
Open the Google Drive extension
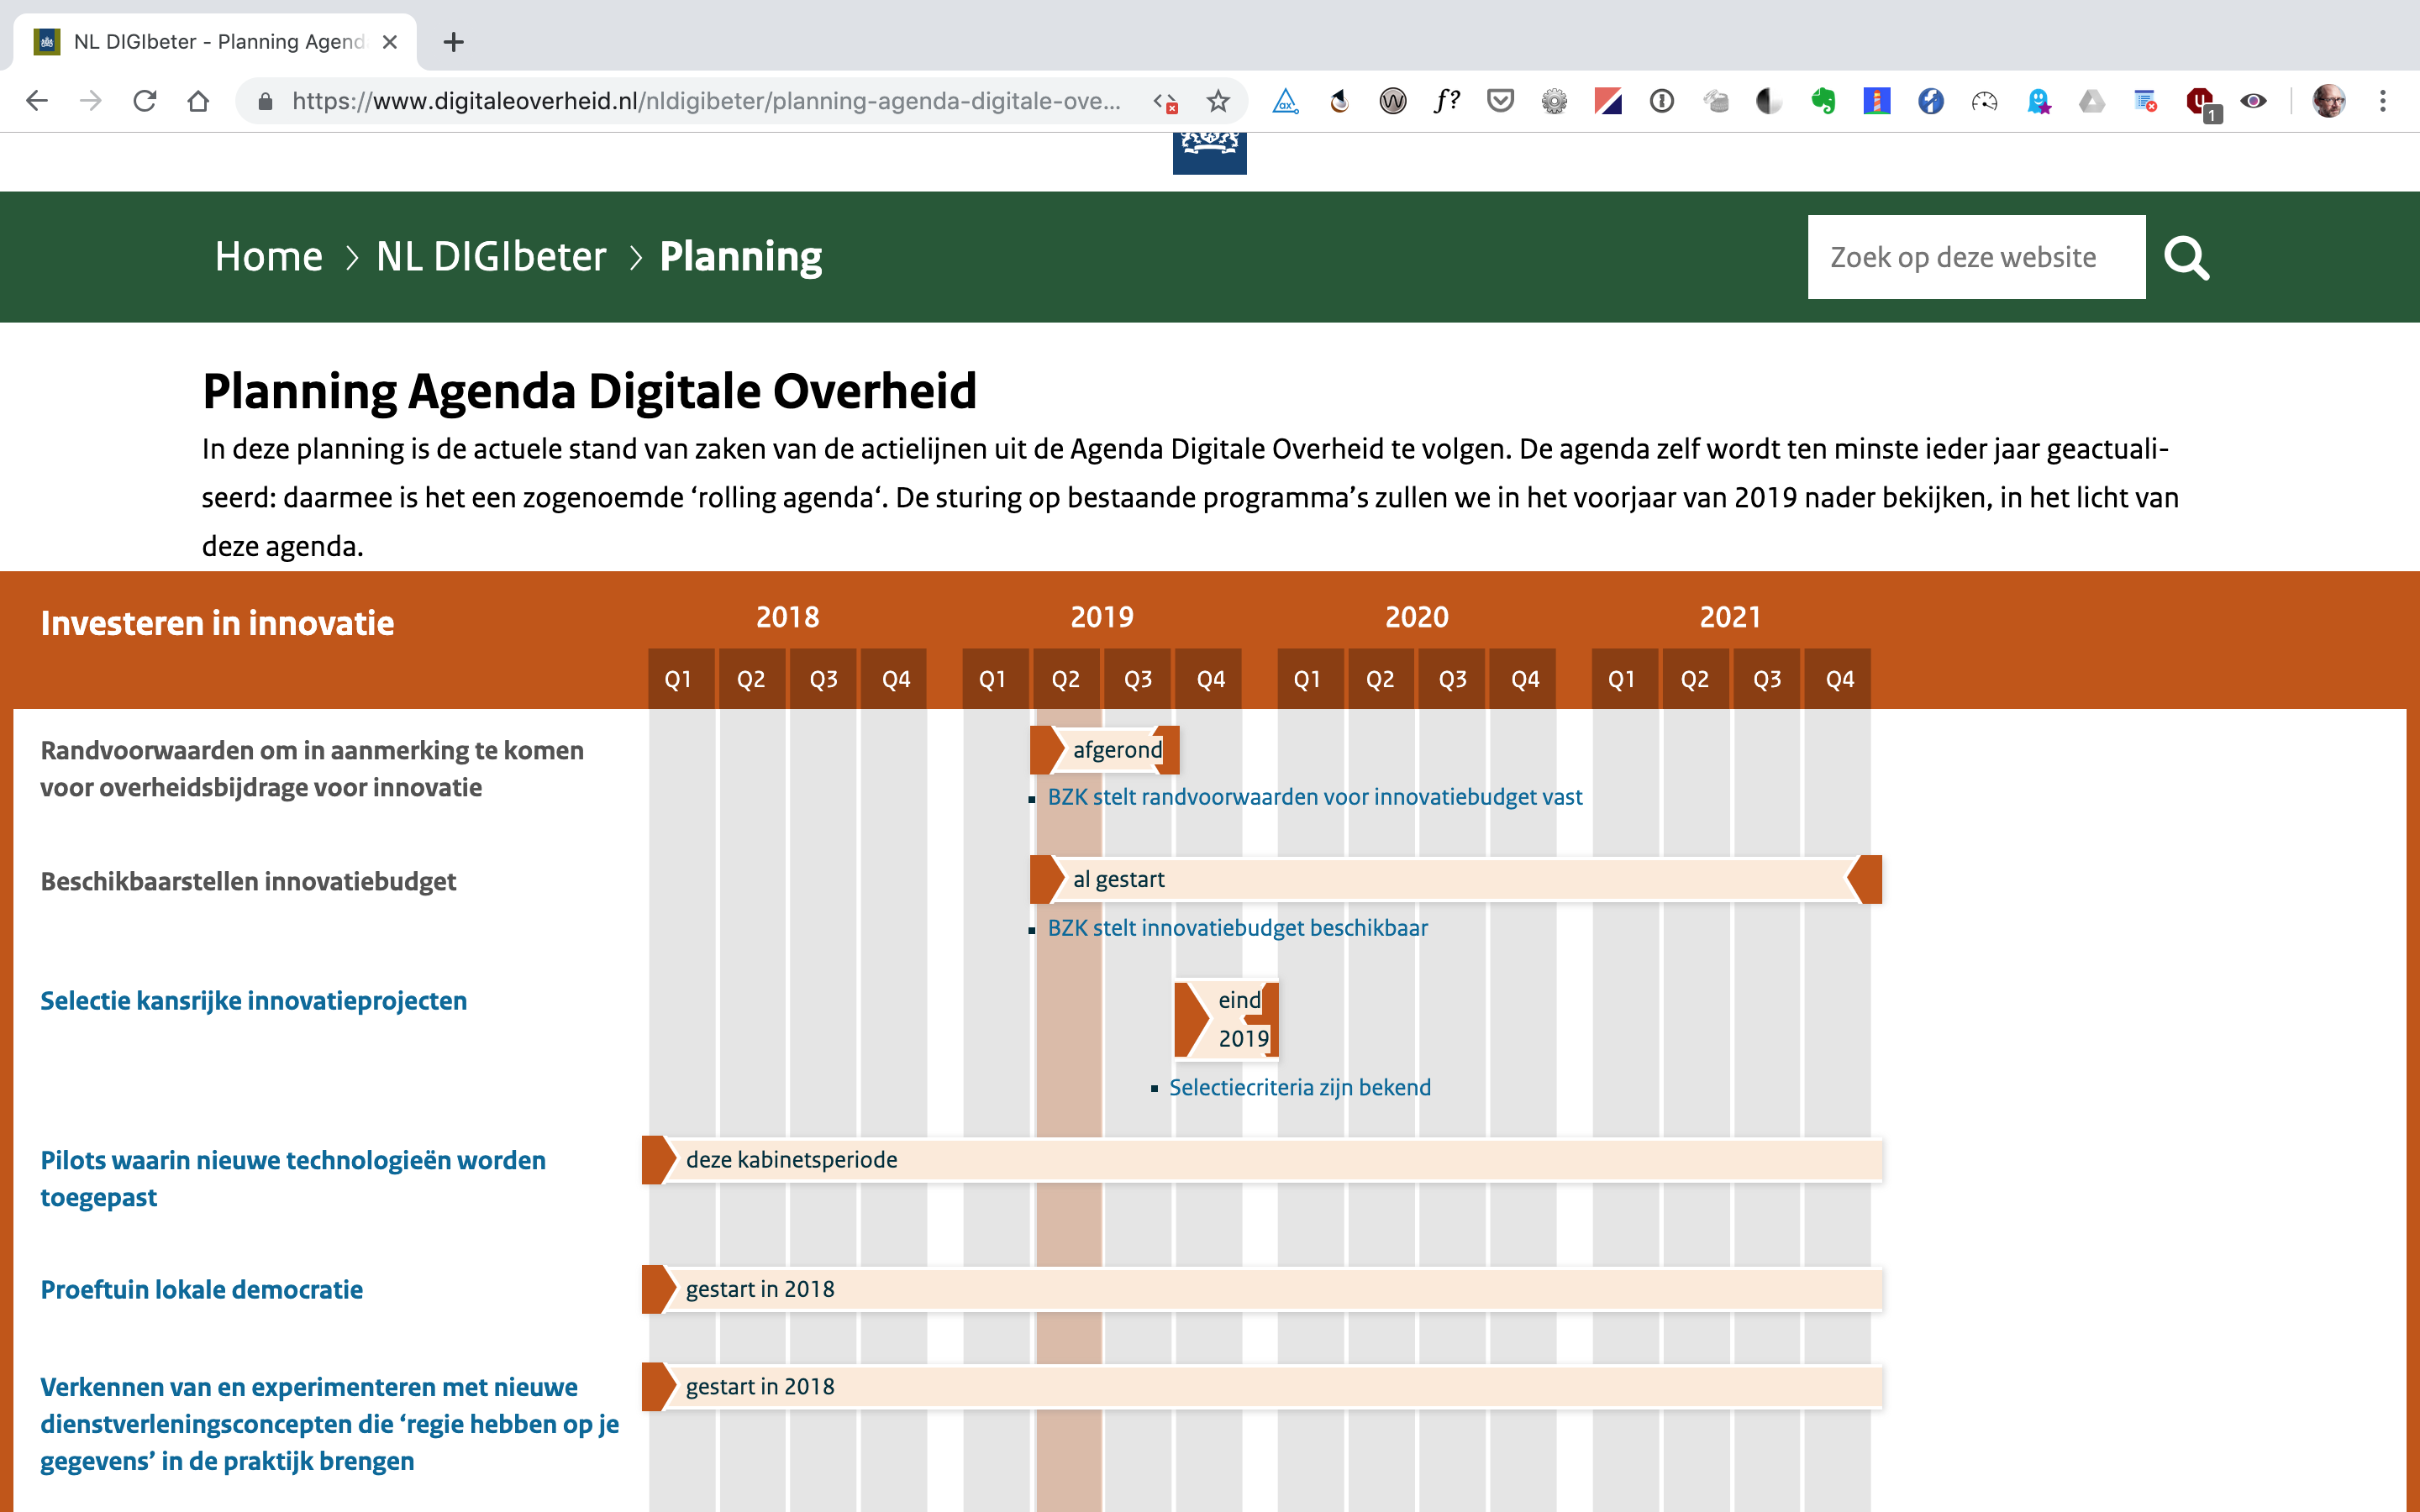pos(2092,101)
